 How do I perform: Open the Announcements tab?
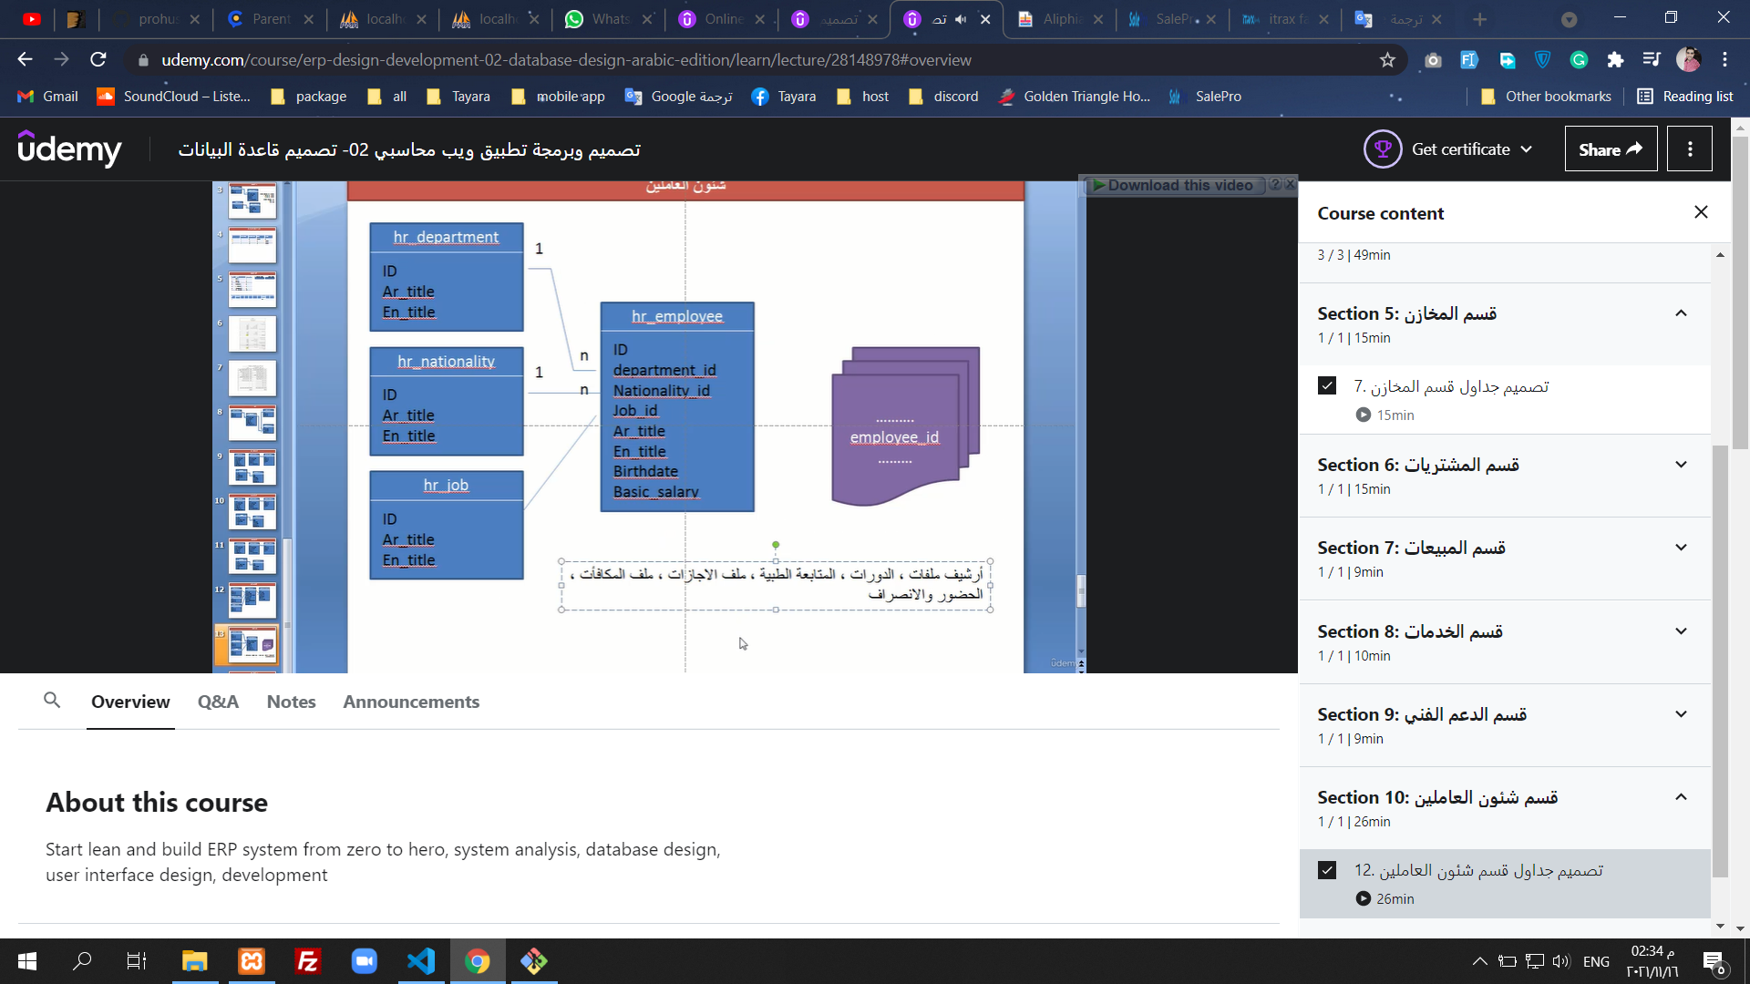click(411, 702)
